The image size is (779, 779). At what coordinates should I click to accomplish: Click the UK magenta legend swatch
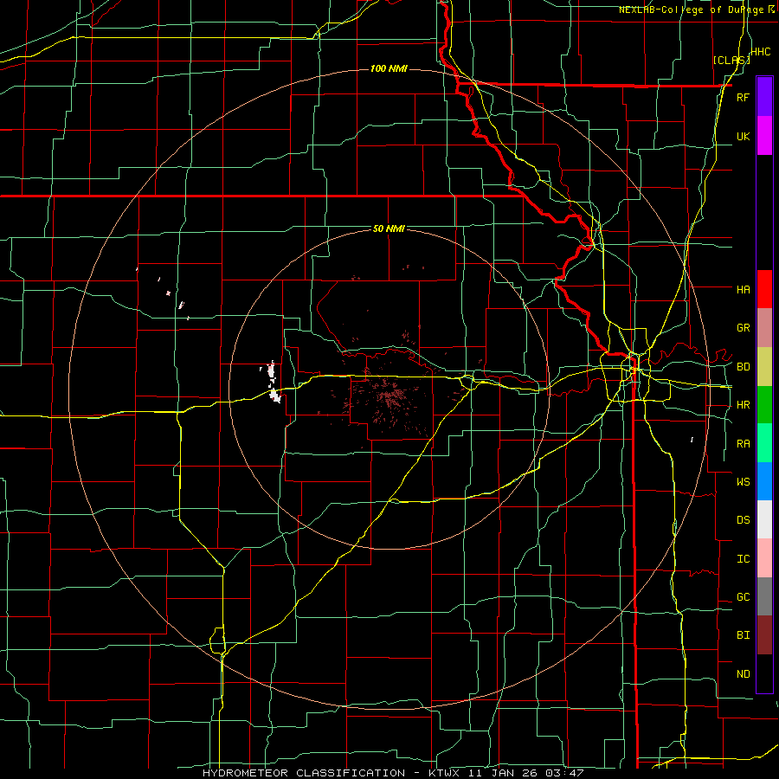coord(764,136)
